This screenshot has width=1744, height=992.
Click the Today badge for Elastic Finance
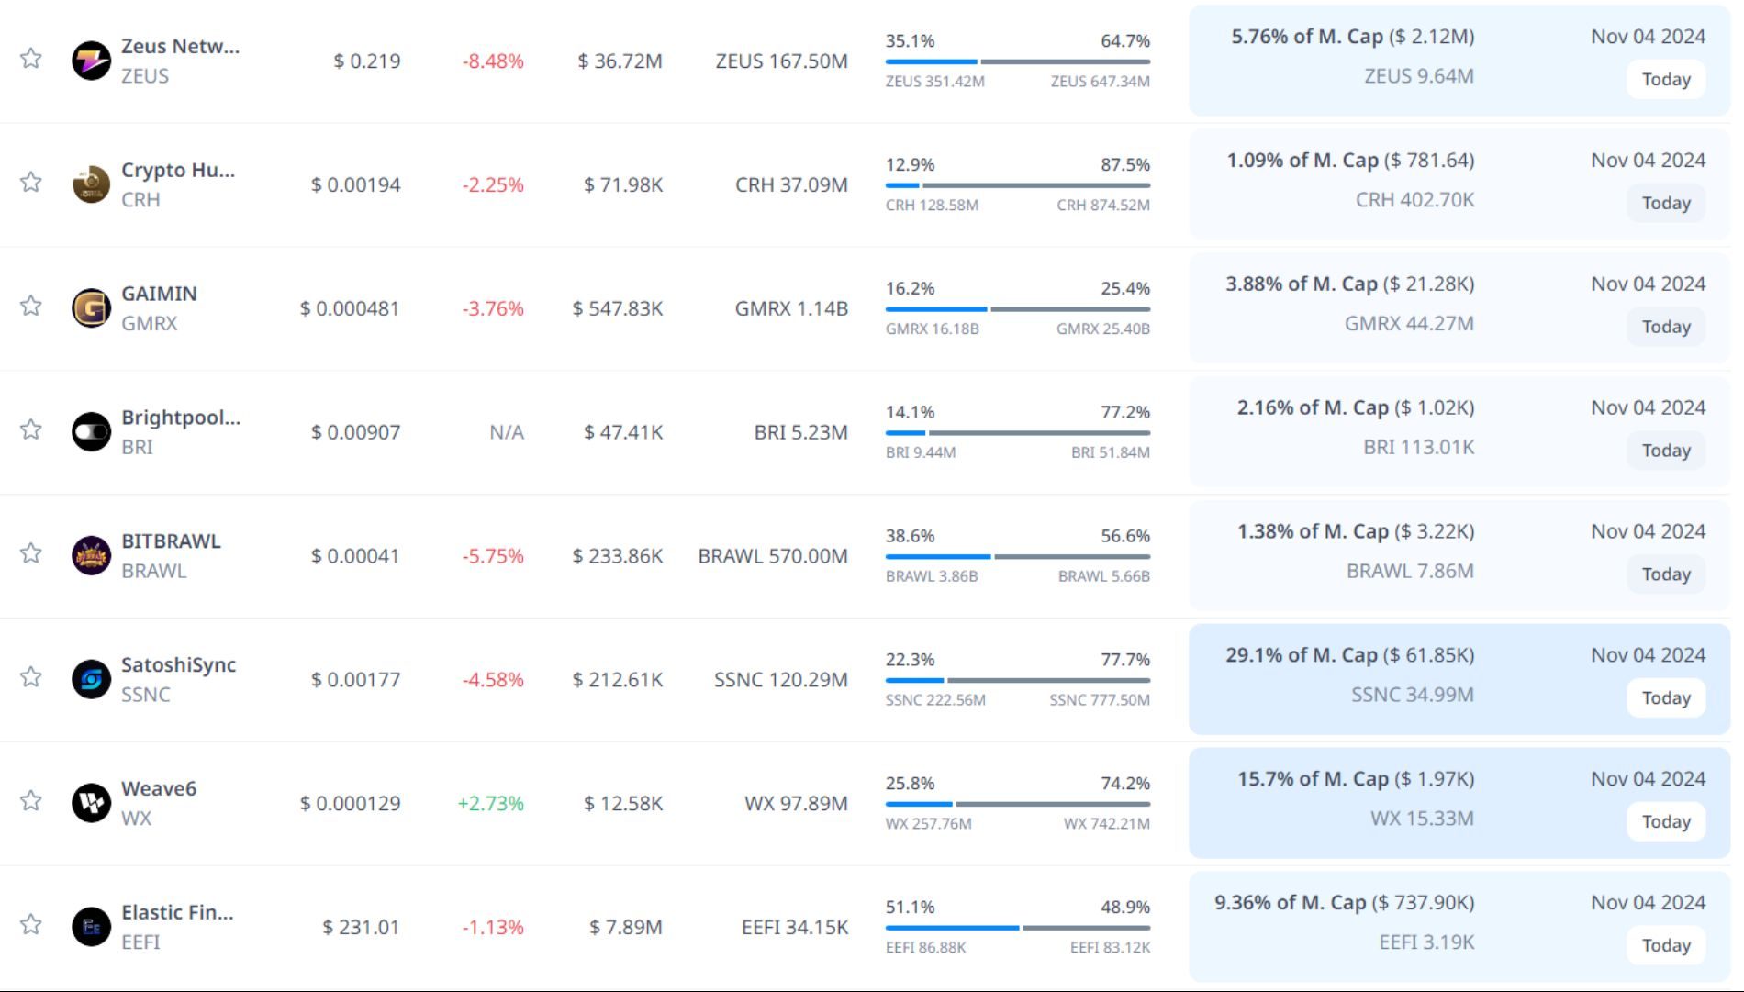coord(1666,946)
